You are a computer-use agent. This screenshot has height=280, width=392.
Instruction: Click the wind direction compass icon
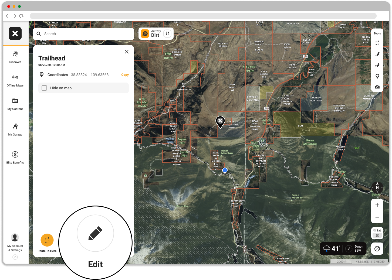(349, 249)
